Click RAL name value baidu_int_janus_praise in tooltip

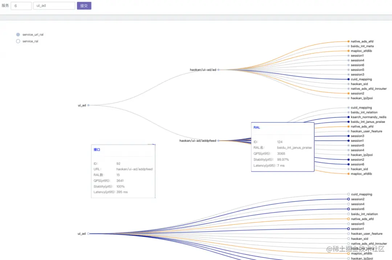(294, 148)
